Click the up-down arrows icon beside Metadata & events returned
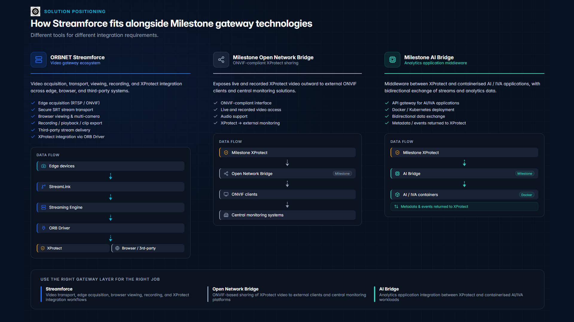 [x=396, y=207]
